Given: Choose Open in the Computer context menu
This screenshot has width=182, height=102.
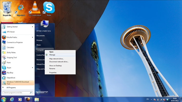Looking at the screenshot, I should click(x=60, y=52).
